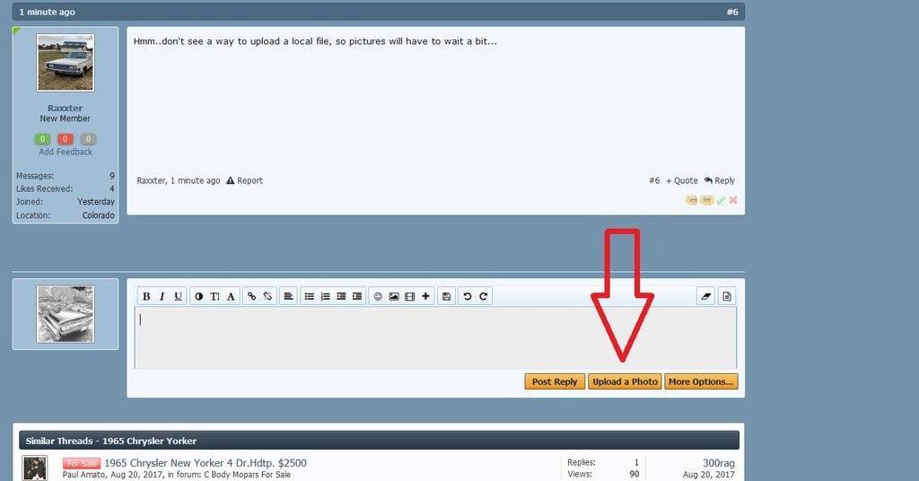Insert a link with the chain icon

[251, 296]
